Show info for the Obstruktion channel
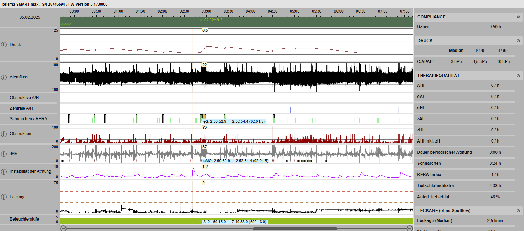524x231 pixels. coord(4,134)
